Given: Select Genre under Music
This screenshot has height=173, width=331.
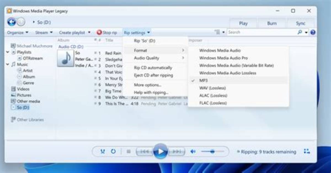Looking at the screenshot, I should (x=25, y=83).
